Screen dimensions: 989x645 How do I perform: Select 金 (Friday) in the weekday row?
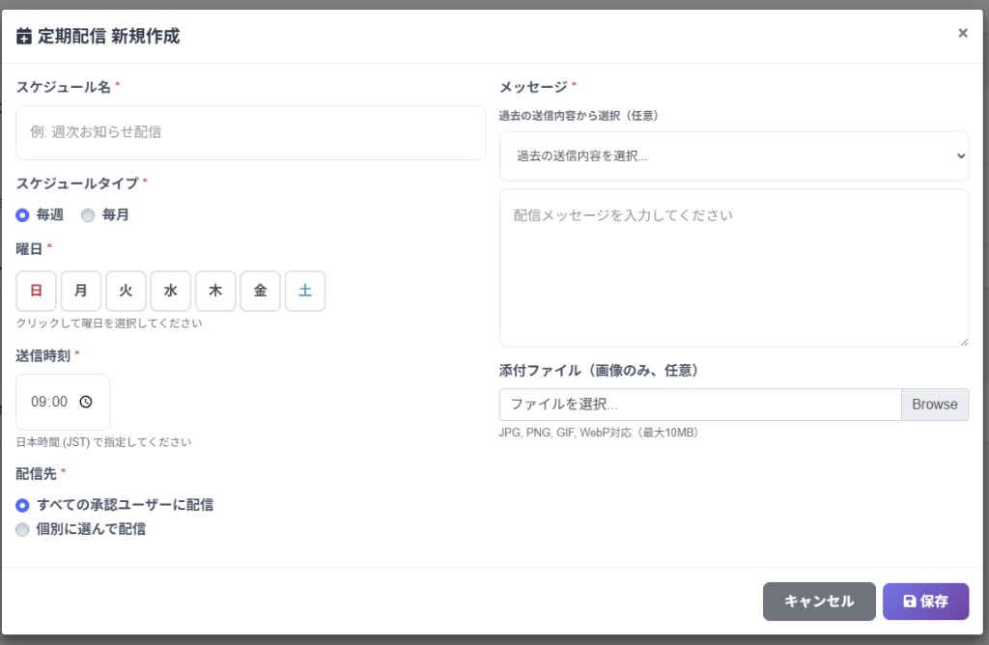tap(260, 290)
